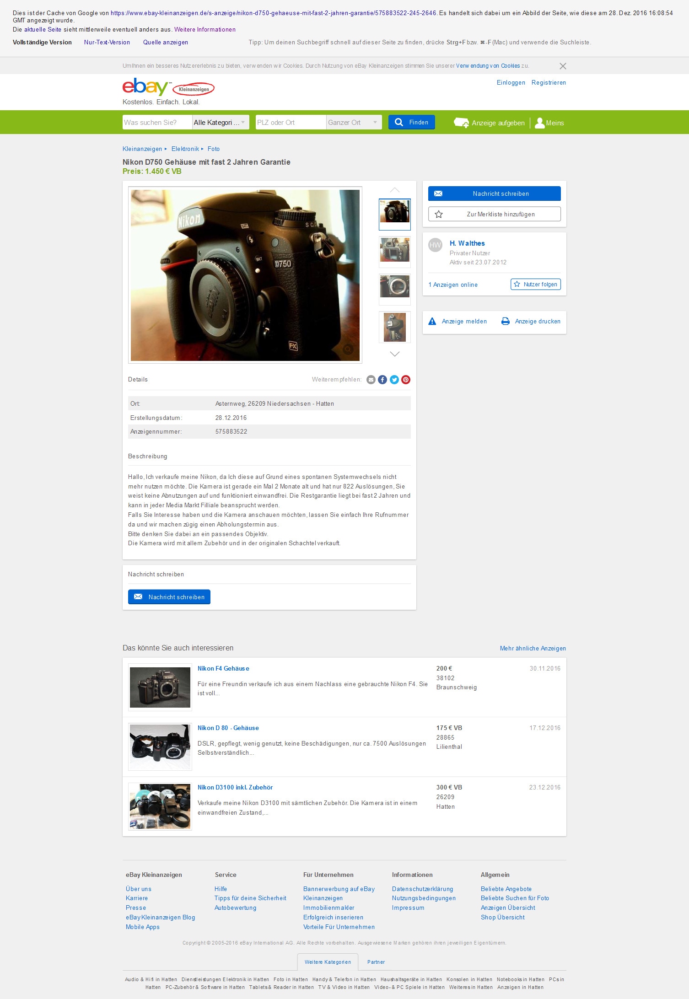Show previous thumbnails with up chevron
Screen dimensions: 689x999
(395, 190)
